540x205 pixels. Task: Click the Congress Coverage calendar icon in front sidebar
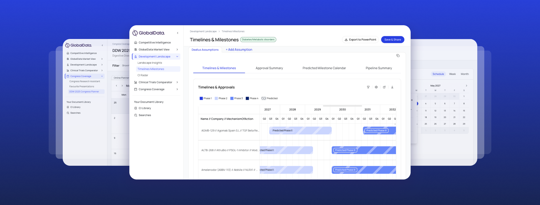[x=136, y=89]
